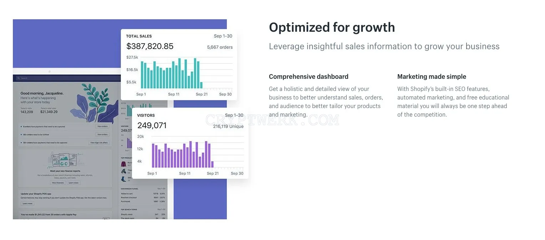Click the finance reports illustration
545x240 pixels.
point(64,160)
